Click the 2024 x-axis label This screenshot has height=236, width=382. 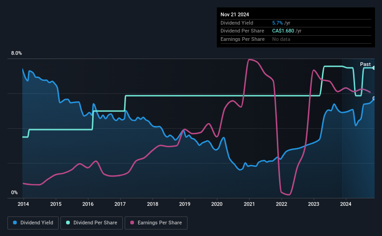click(x=346, y=204)
